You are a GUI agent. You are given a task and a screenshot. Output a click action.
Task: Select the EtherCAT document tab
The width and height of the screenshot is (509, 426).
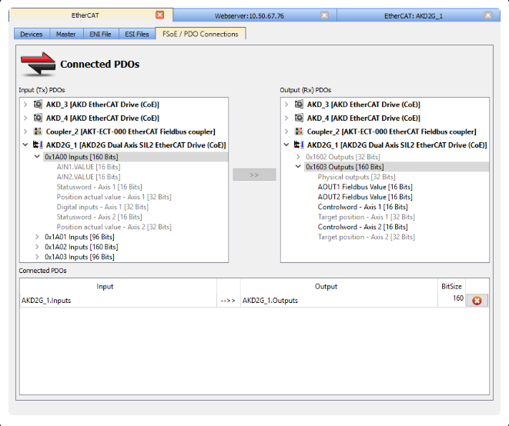tap(85, 15)
